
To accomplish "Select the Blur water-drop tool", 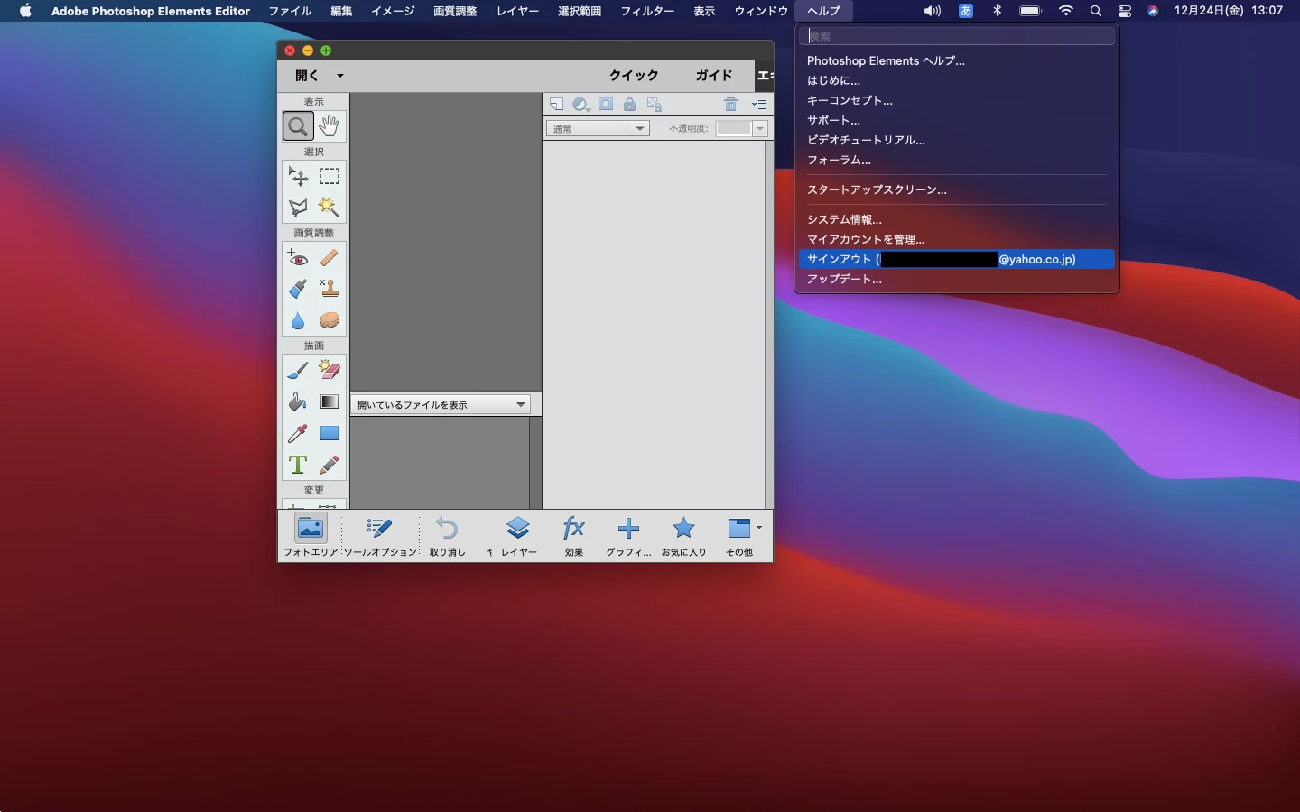I will pyautogui.click(x=298, y=320).
